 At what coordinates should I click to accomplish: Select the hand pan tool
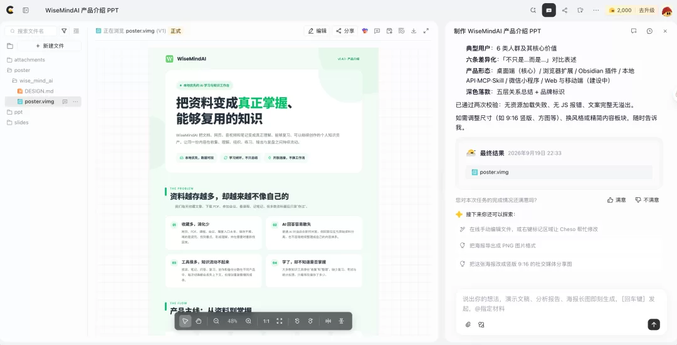[x=199, y=321]
